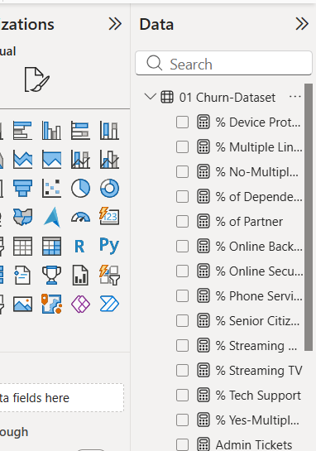Add a Power Apps visual
The width and height of the screenshot is (316, 451).
[80, 304]
